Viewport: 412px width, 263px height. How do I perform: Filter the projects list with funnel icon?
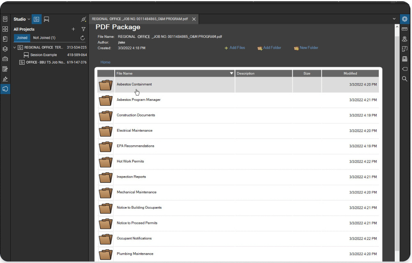click(83, 29)
